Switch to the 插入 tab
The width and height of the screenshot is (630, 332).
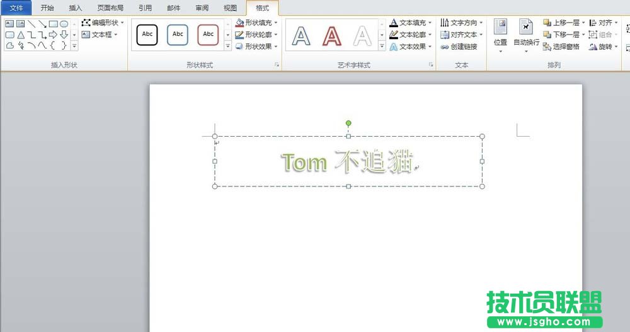(x=75, y=8)
